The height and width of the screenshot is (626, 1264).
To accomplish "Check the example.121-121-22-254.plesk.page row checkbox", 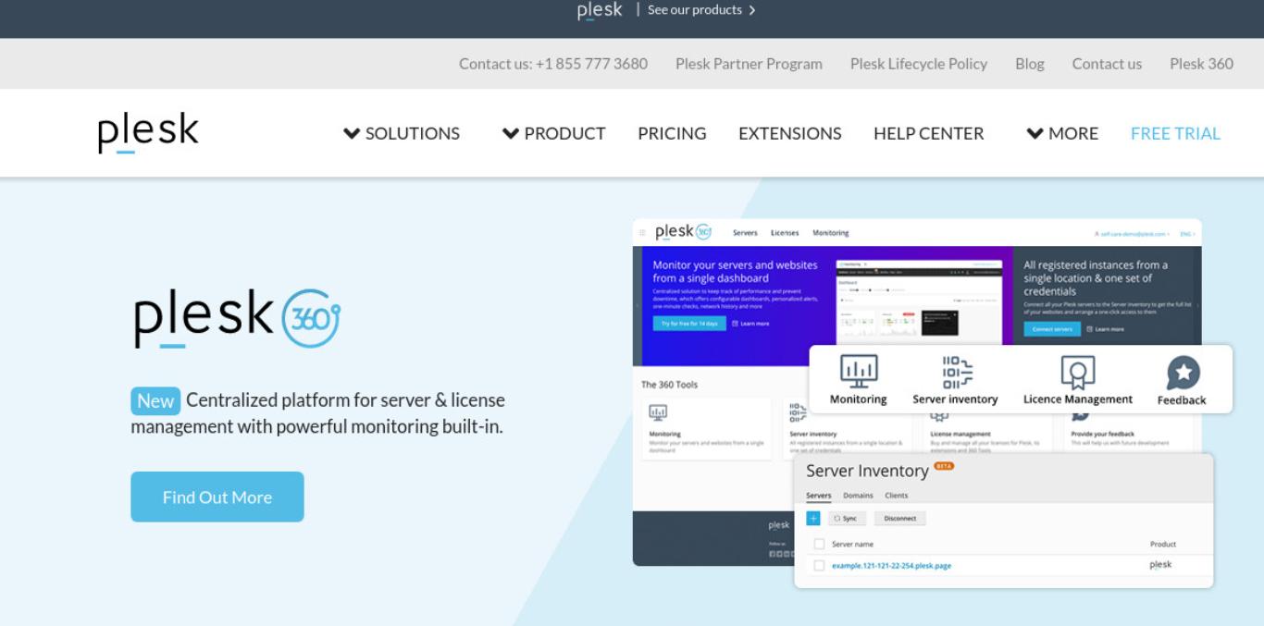I will click(x=819, y=565).
